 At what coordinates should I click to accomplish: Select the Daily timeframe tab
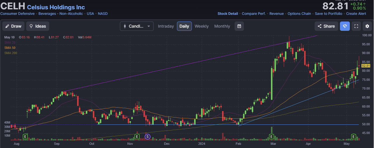tap(184, 26)
